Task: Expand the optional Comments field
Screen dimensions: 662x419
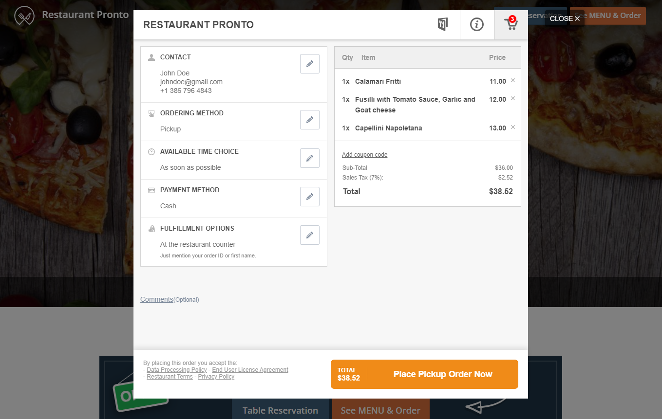Action: 157,299
